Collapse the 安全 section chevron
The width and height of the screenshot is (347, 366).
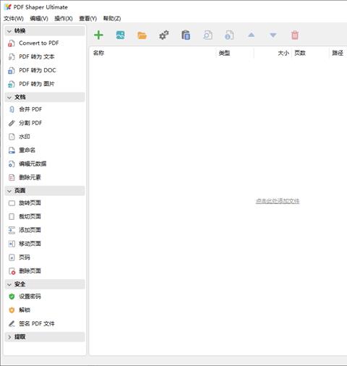(x=9, y=284)
